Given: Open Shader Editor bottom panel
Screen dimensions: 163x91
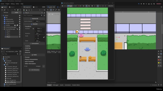Looking at the screenshot, I should [x=76, y=85].
